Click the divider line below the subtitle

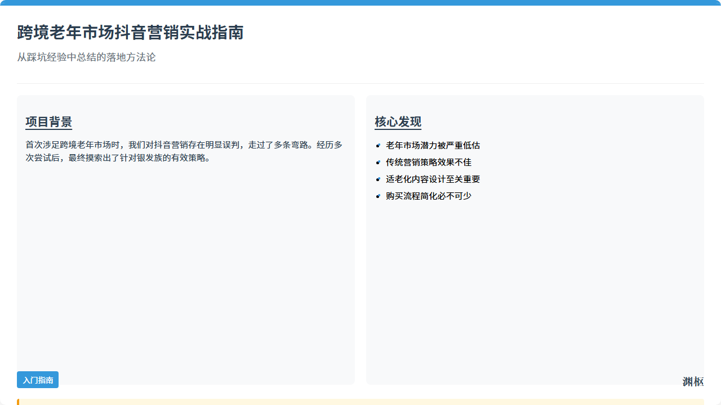click(360, 83)
